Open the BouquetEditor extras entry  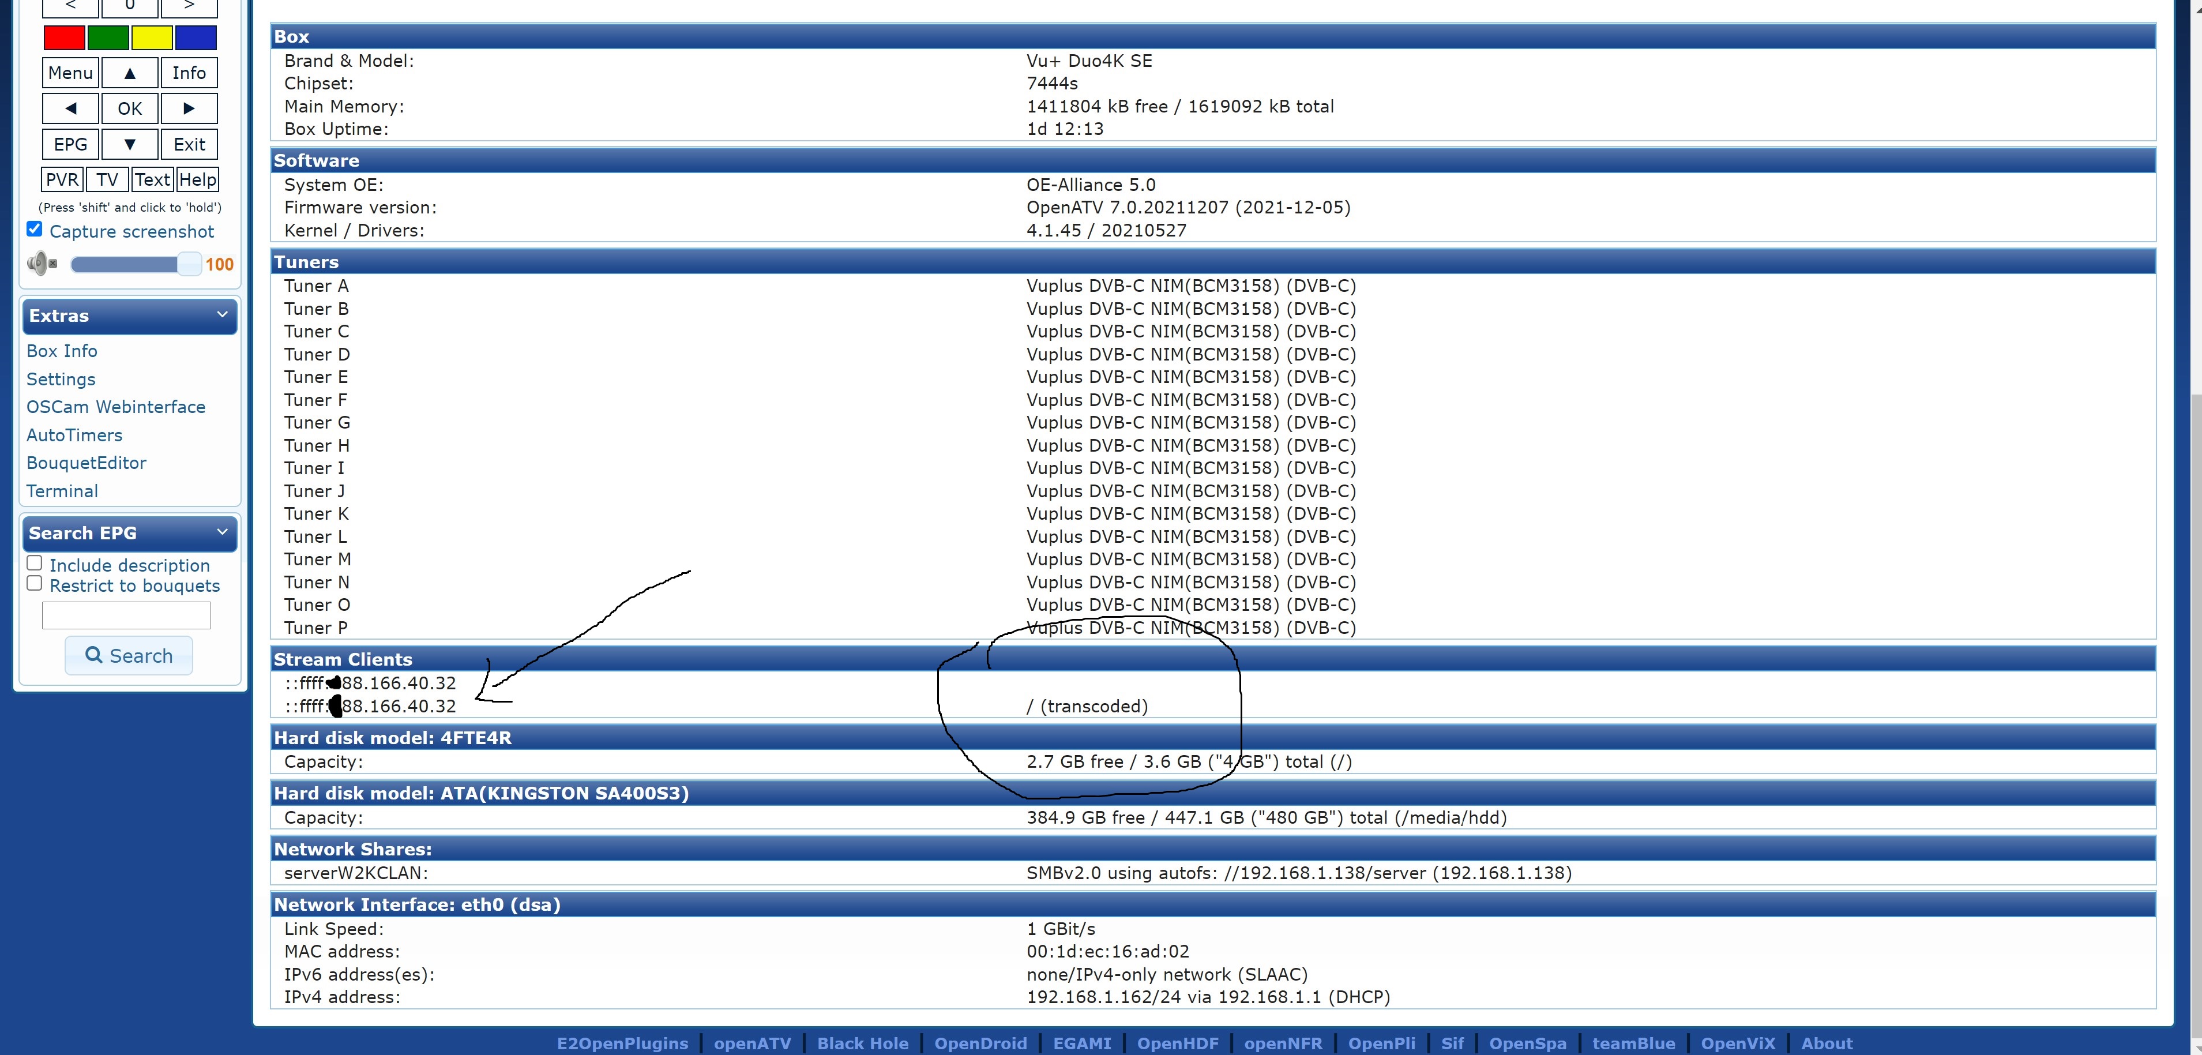(x=87, y=463)
